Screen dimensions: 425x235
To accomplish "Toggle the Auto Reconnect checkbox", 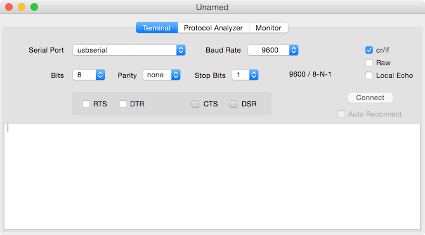I will tap(341, 114).
